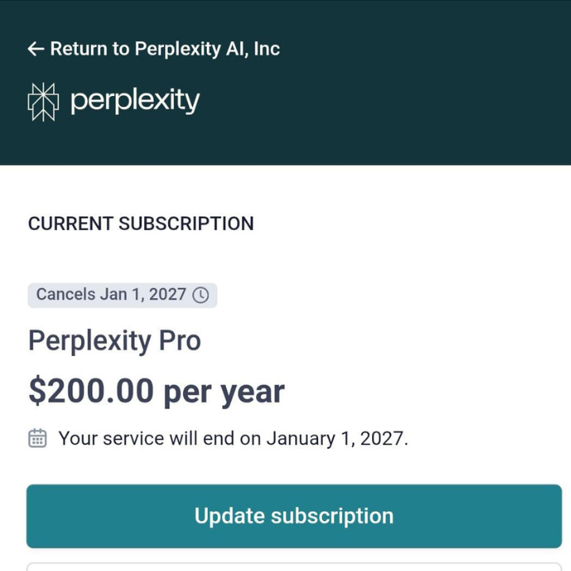
Task: Click the "January 1, 2027" end date text
Action: click(x=336, y=439)
